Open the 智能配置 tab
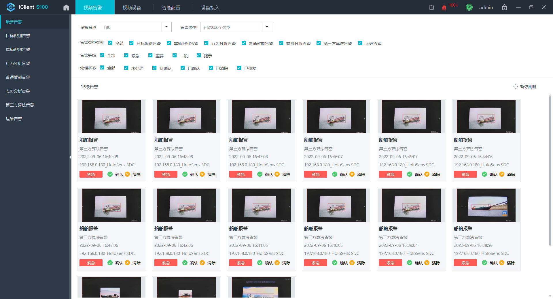 click(171, 7)
